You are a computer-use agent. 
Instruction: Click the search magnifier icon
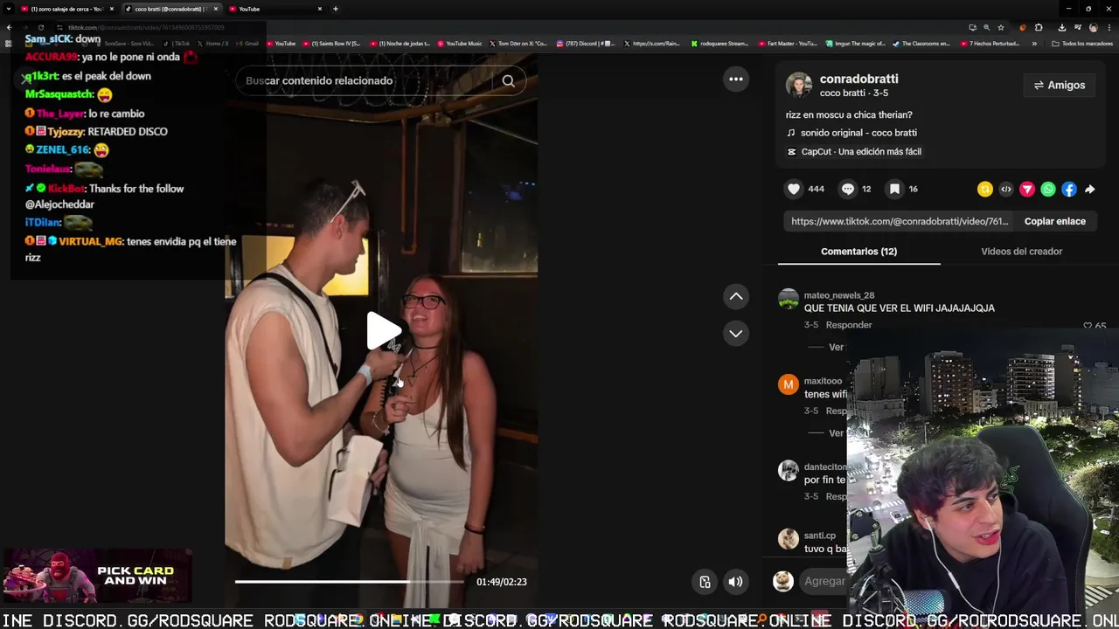pos(509,80)
